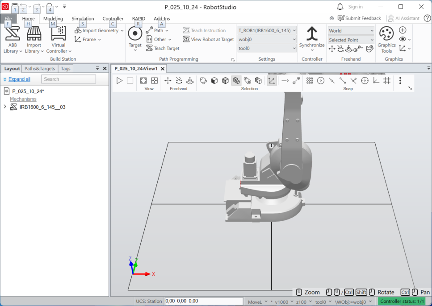Select the Snap Center icon
This screenshot has height=306, width=432.
coord(320,81)
